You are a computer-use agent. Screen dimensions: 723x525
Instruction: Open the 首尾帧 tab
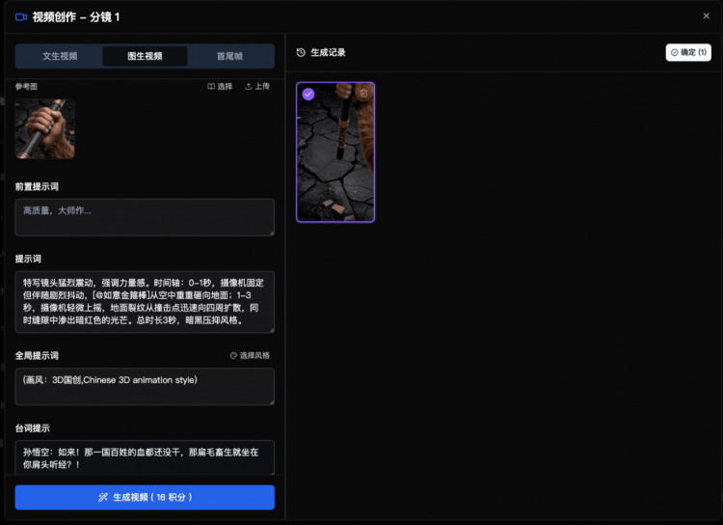229,56
